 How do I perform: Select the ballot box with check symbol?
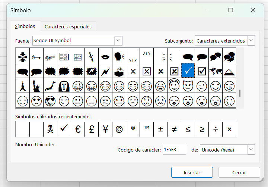pyautogui.click(x=202, y=71)
